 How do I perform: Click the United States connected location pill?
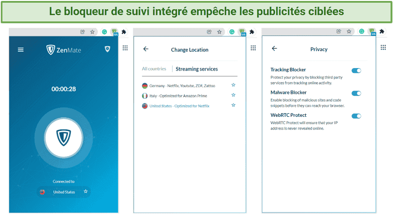[x=64, y=192]
